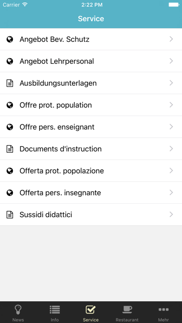Screen dimensions: 182x323
Task: Tap the Wi-Fi icon next to Carrier
Action: click(x=25, y=5)
